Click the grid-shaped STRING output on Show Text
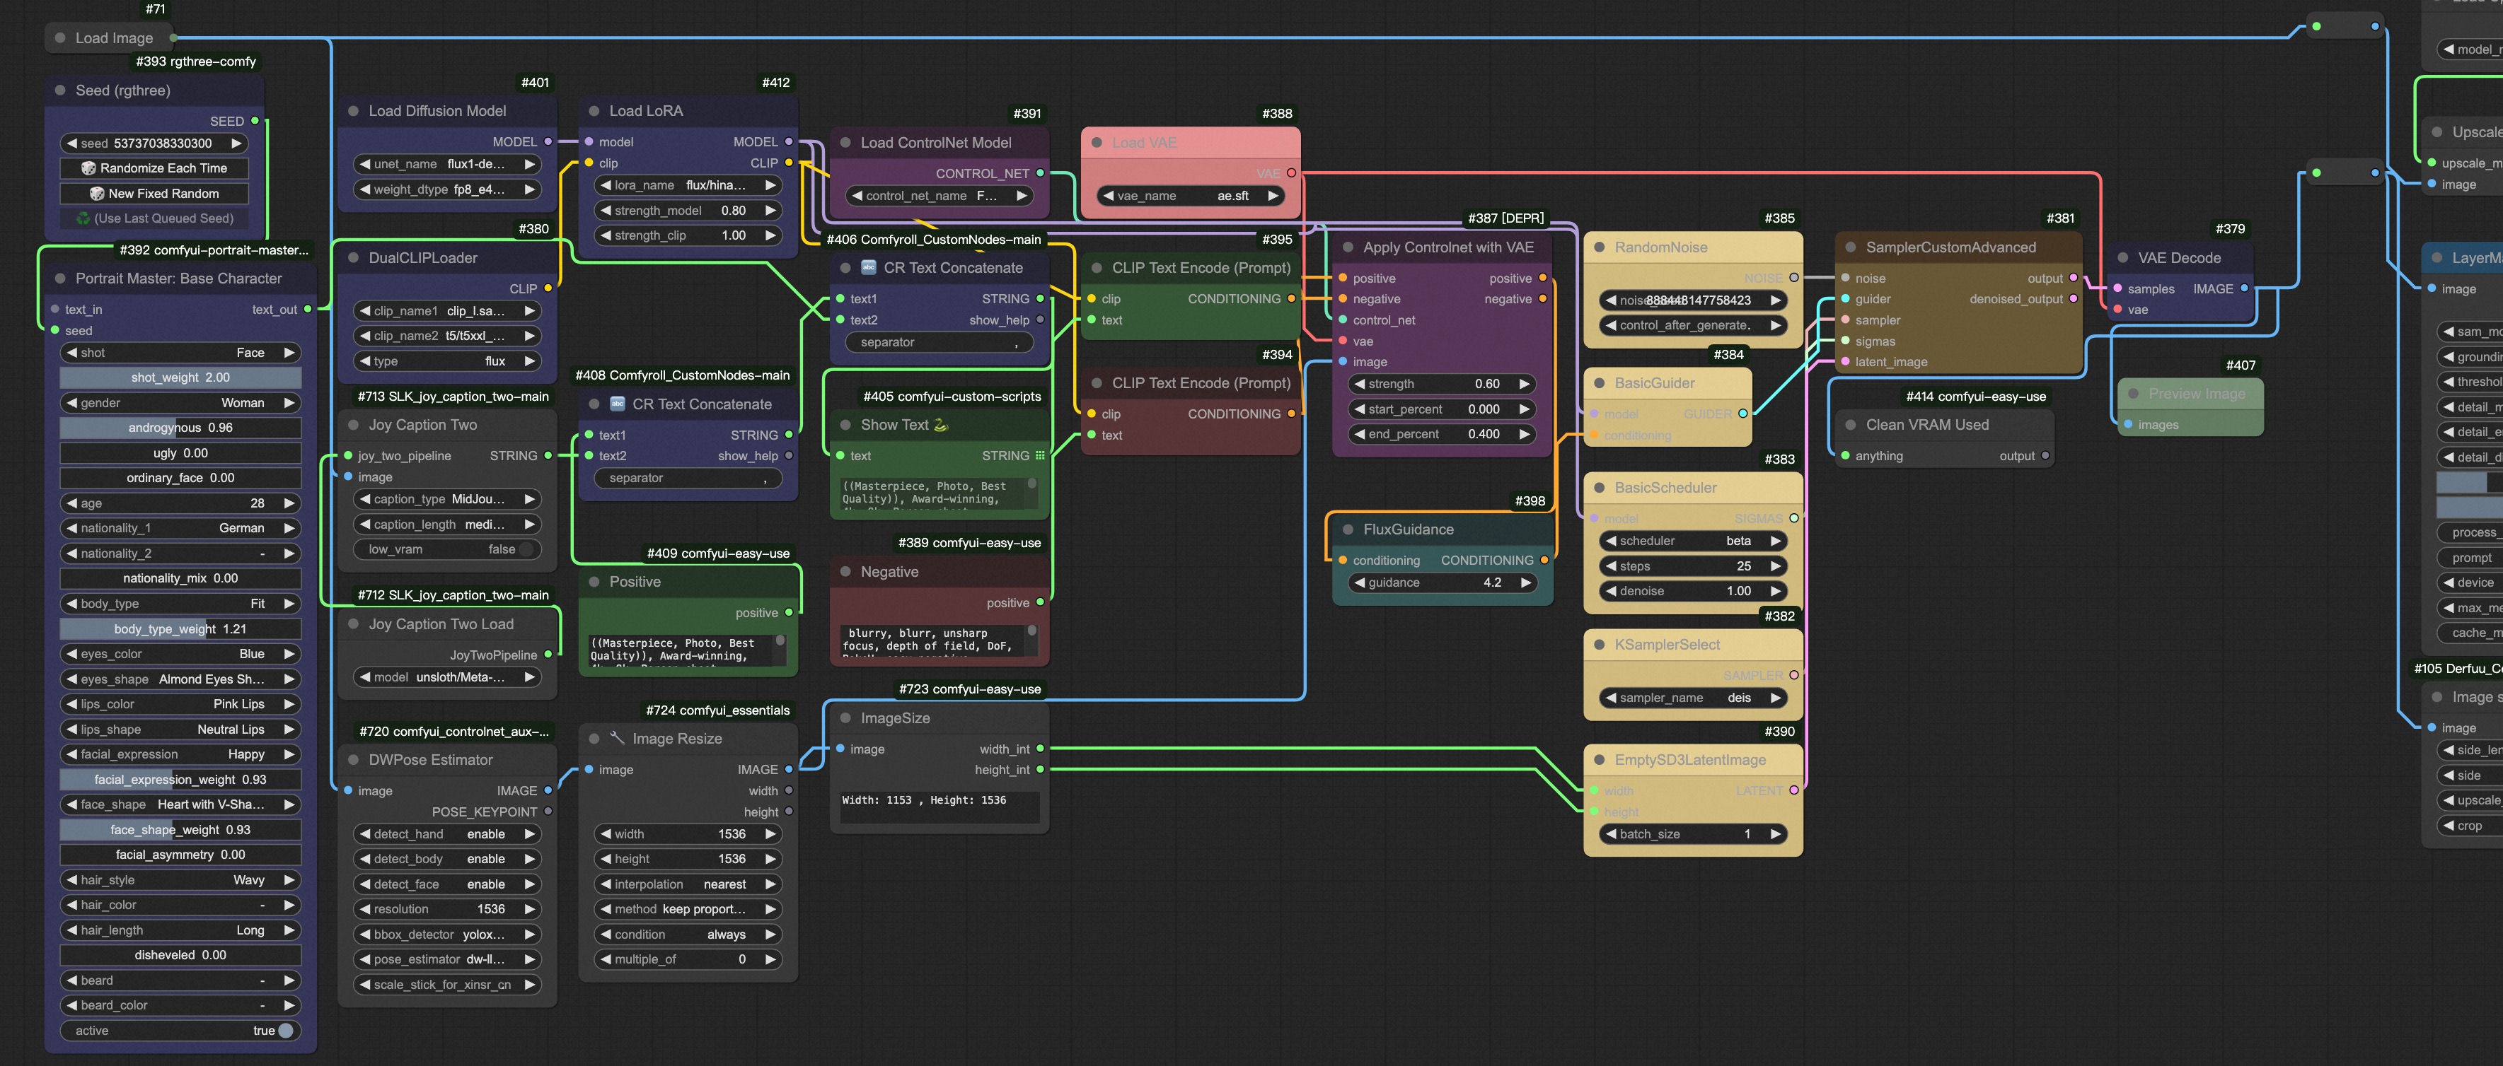Screen dimensions: 2503x1066 (1040, 455)
